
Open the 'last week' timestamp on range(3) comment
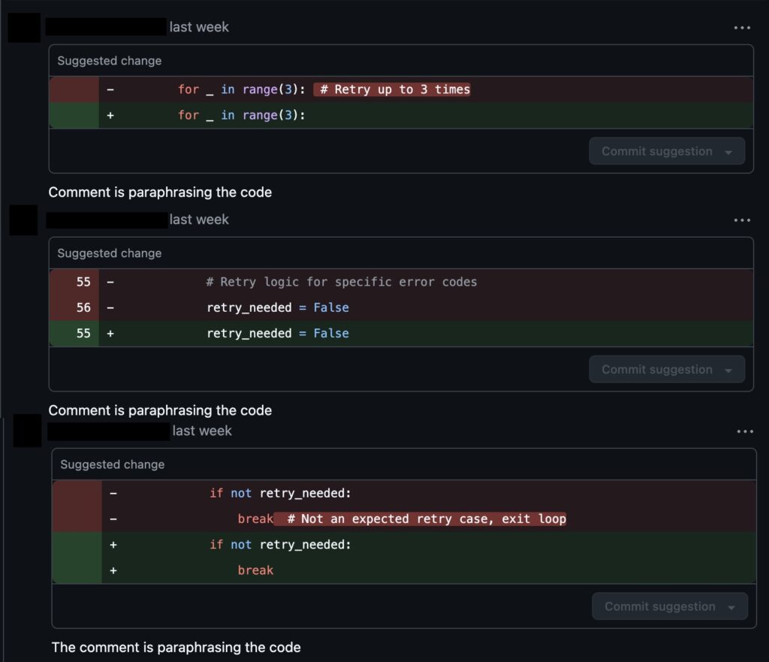[199, 27]
